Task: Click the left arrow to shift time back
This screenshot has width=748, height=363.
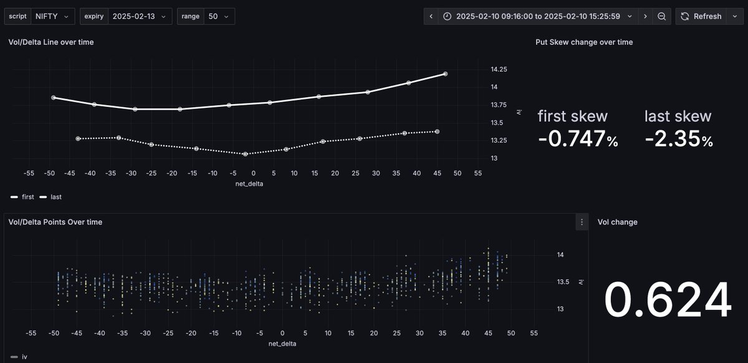Action: tap(431, 16)
